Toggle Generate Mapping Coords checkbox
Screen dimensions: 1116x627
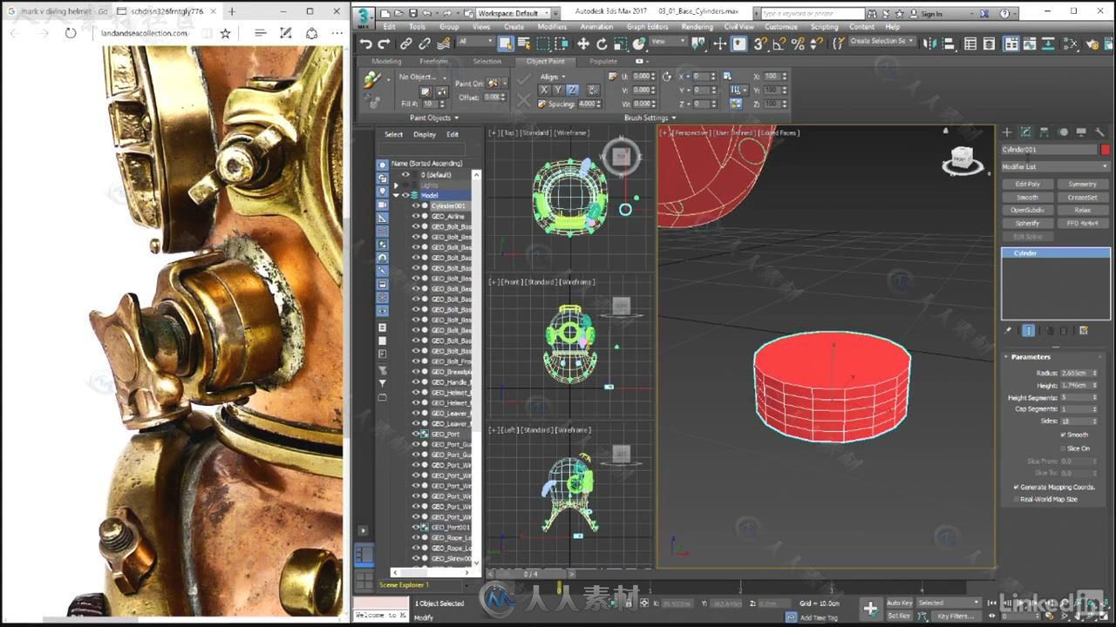(1017, 487)
